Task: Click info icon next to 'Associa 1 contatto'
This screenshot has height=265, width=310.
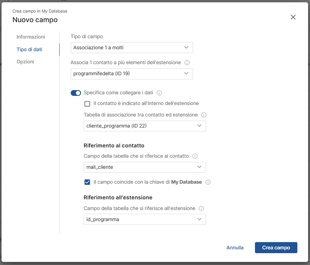Action: [x=187, y=63]
